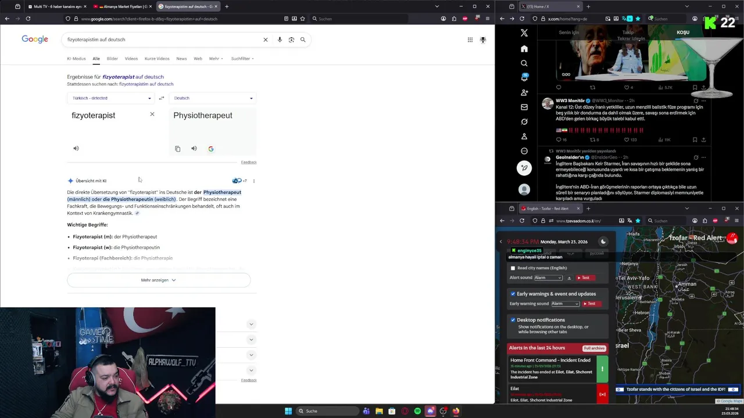Open X profile person icon in sidebar
This screenshot has height=418, width=744.
pos(524,136)
